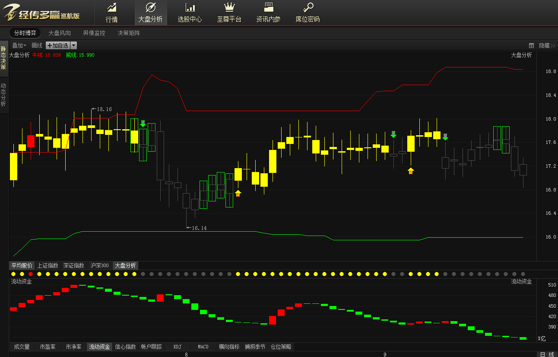Click the 加自选 add to watchlist button

coord(57,45)
